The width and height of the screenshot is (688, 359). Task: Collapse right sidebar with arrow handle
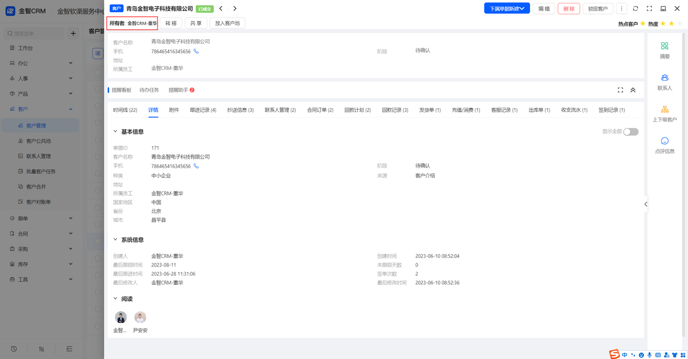point(646,204)
